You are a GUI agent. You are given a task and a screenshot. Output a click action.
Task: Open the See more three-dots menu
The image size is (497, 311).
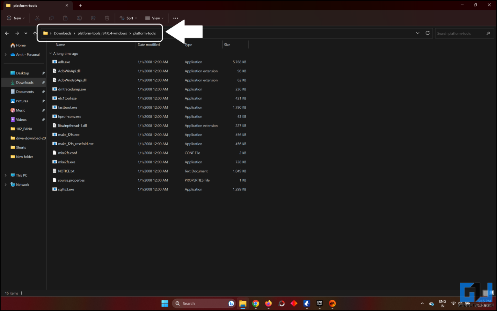tap(176, 18)
